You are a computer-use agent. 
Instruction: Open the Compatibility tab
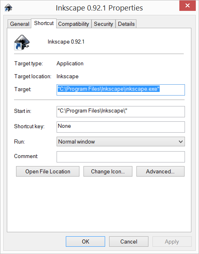click(x=73, y=24)
